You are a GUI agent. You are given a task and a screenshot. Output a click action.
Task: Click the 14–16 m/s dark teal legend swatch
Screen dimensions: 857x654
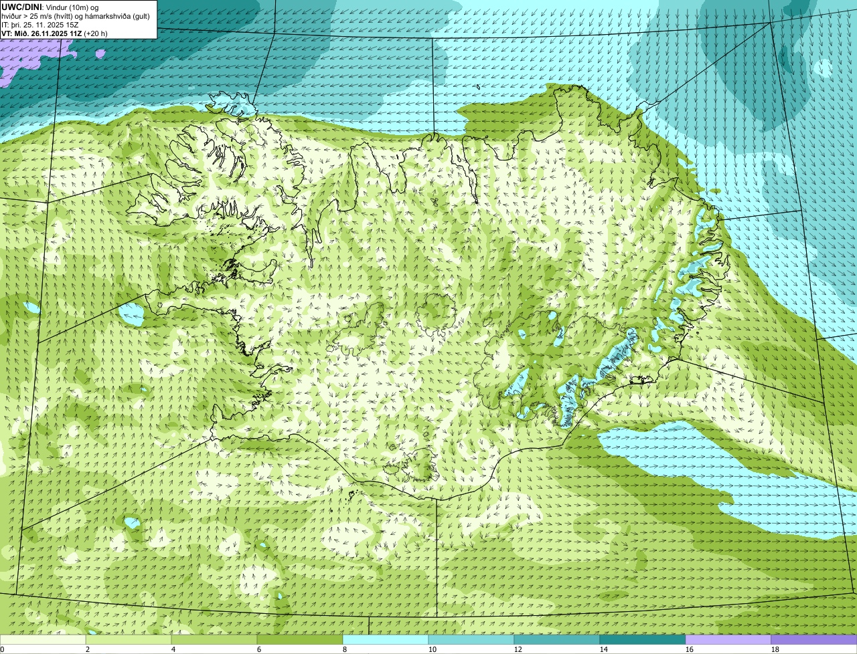(x=643, y=640)
